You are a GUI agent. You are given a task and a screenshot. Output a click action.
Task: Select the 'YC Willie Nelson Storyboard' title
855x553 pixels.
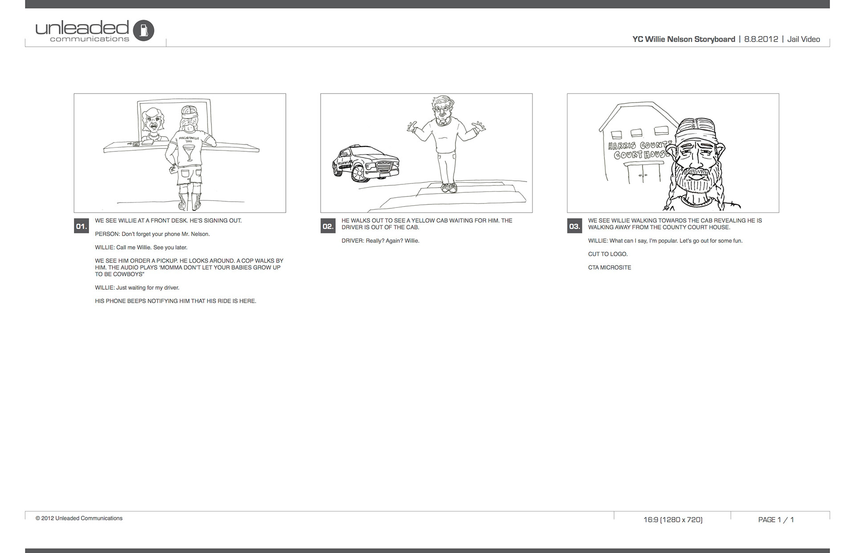coord(684,39)
